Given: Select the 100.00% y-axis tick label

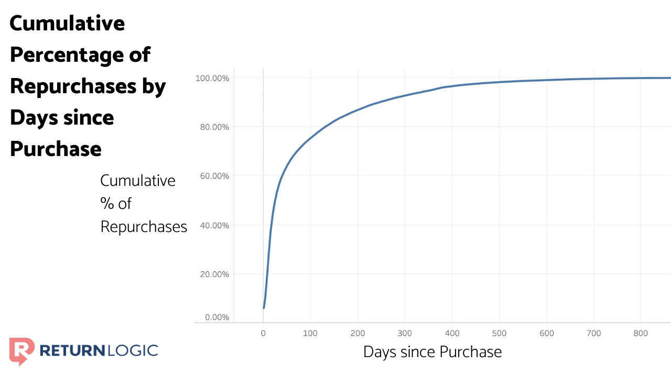Looking at the screenshot, I should point(212,79).
